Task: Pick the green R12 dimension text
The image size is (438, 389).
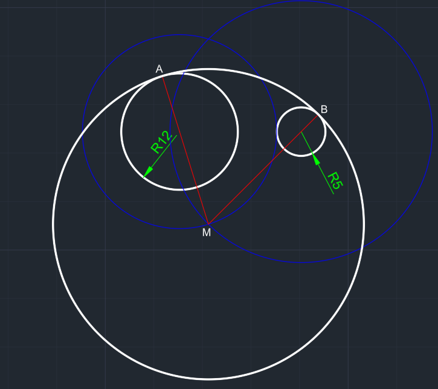Action: (x=160, y=142)
